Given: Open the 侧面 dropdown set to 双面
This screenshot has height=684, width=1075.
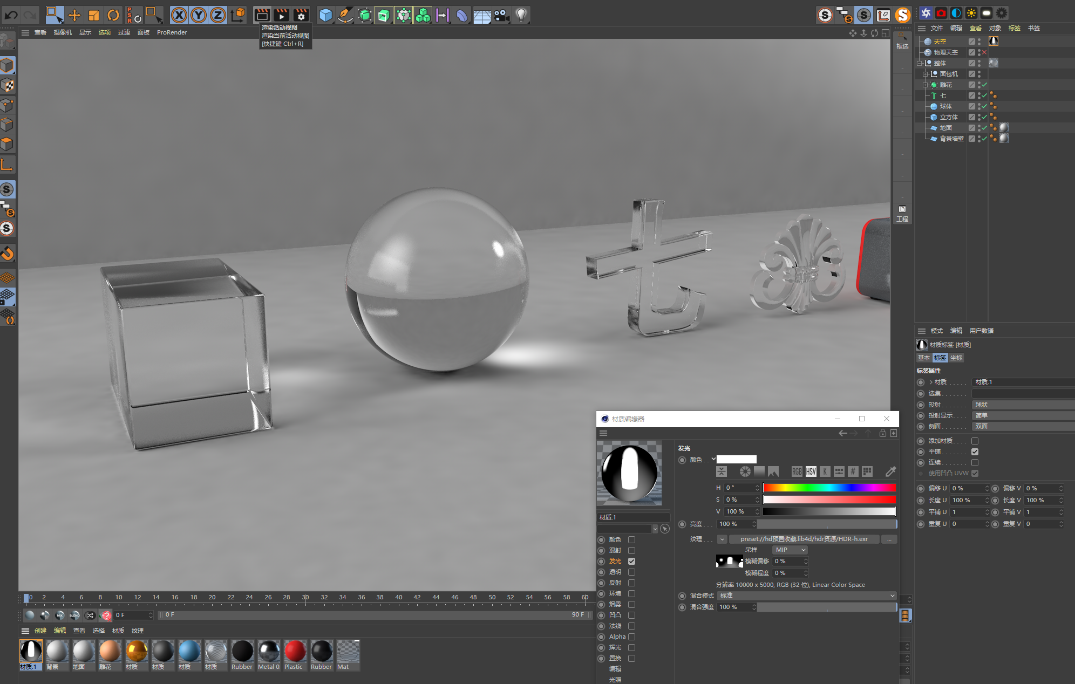Looking at the screenshot, I should pyautogui.click(x=1023, y=426).
